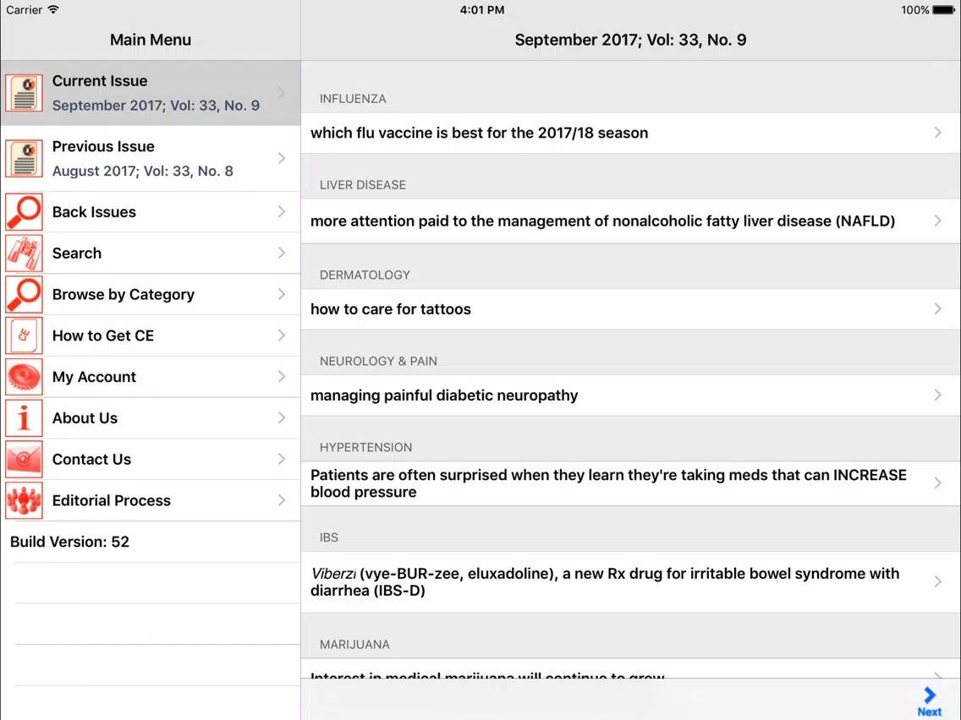Tap chevron on How to Get CE row

point(282,335)
